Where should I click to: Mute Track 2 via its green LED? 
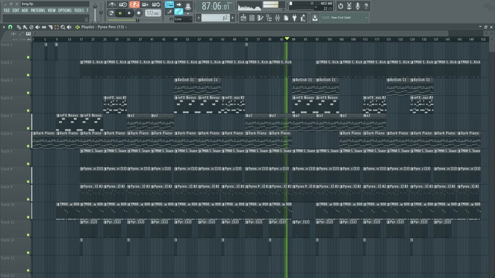pyautogui.click(x=28, y=75)
